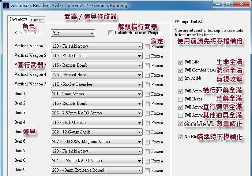Uncheck the Full Life checkbox
The width and height of the screenshot is (252, 176).
click(x=180, y=62)
